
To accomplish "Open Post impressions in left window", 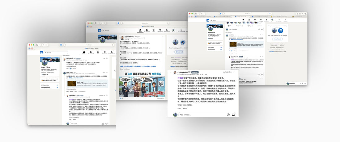I will tap(50, 87).
